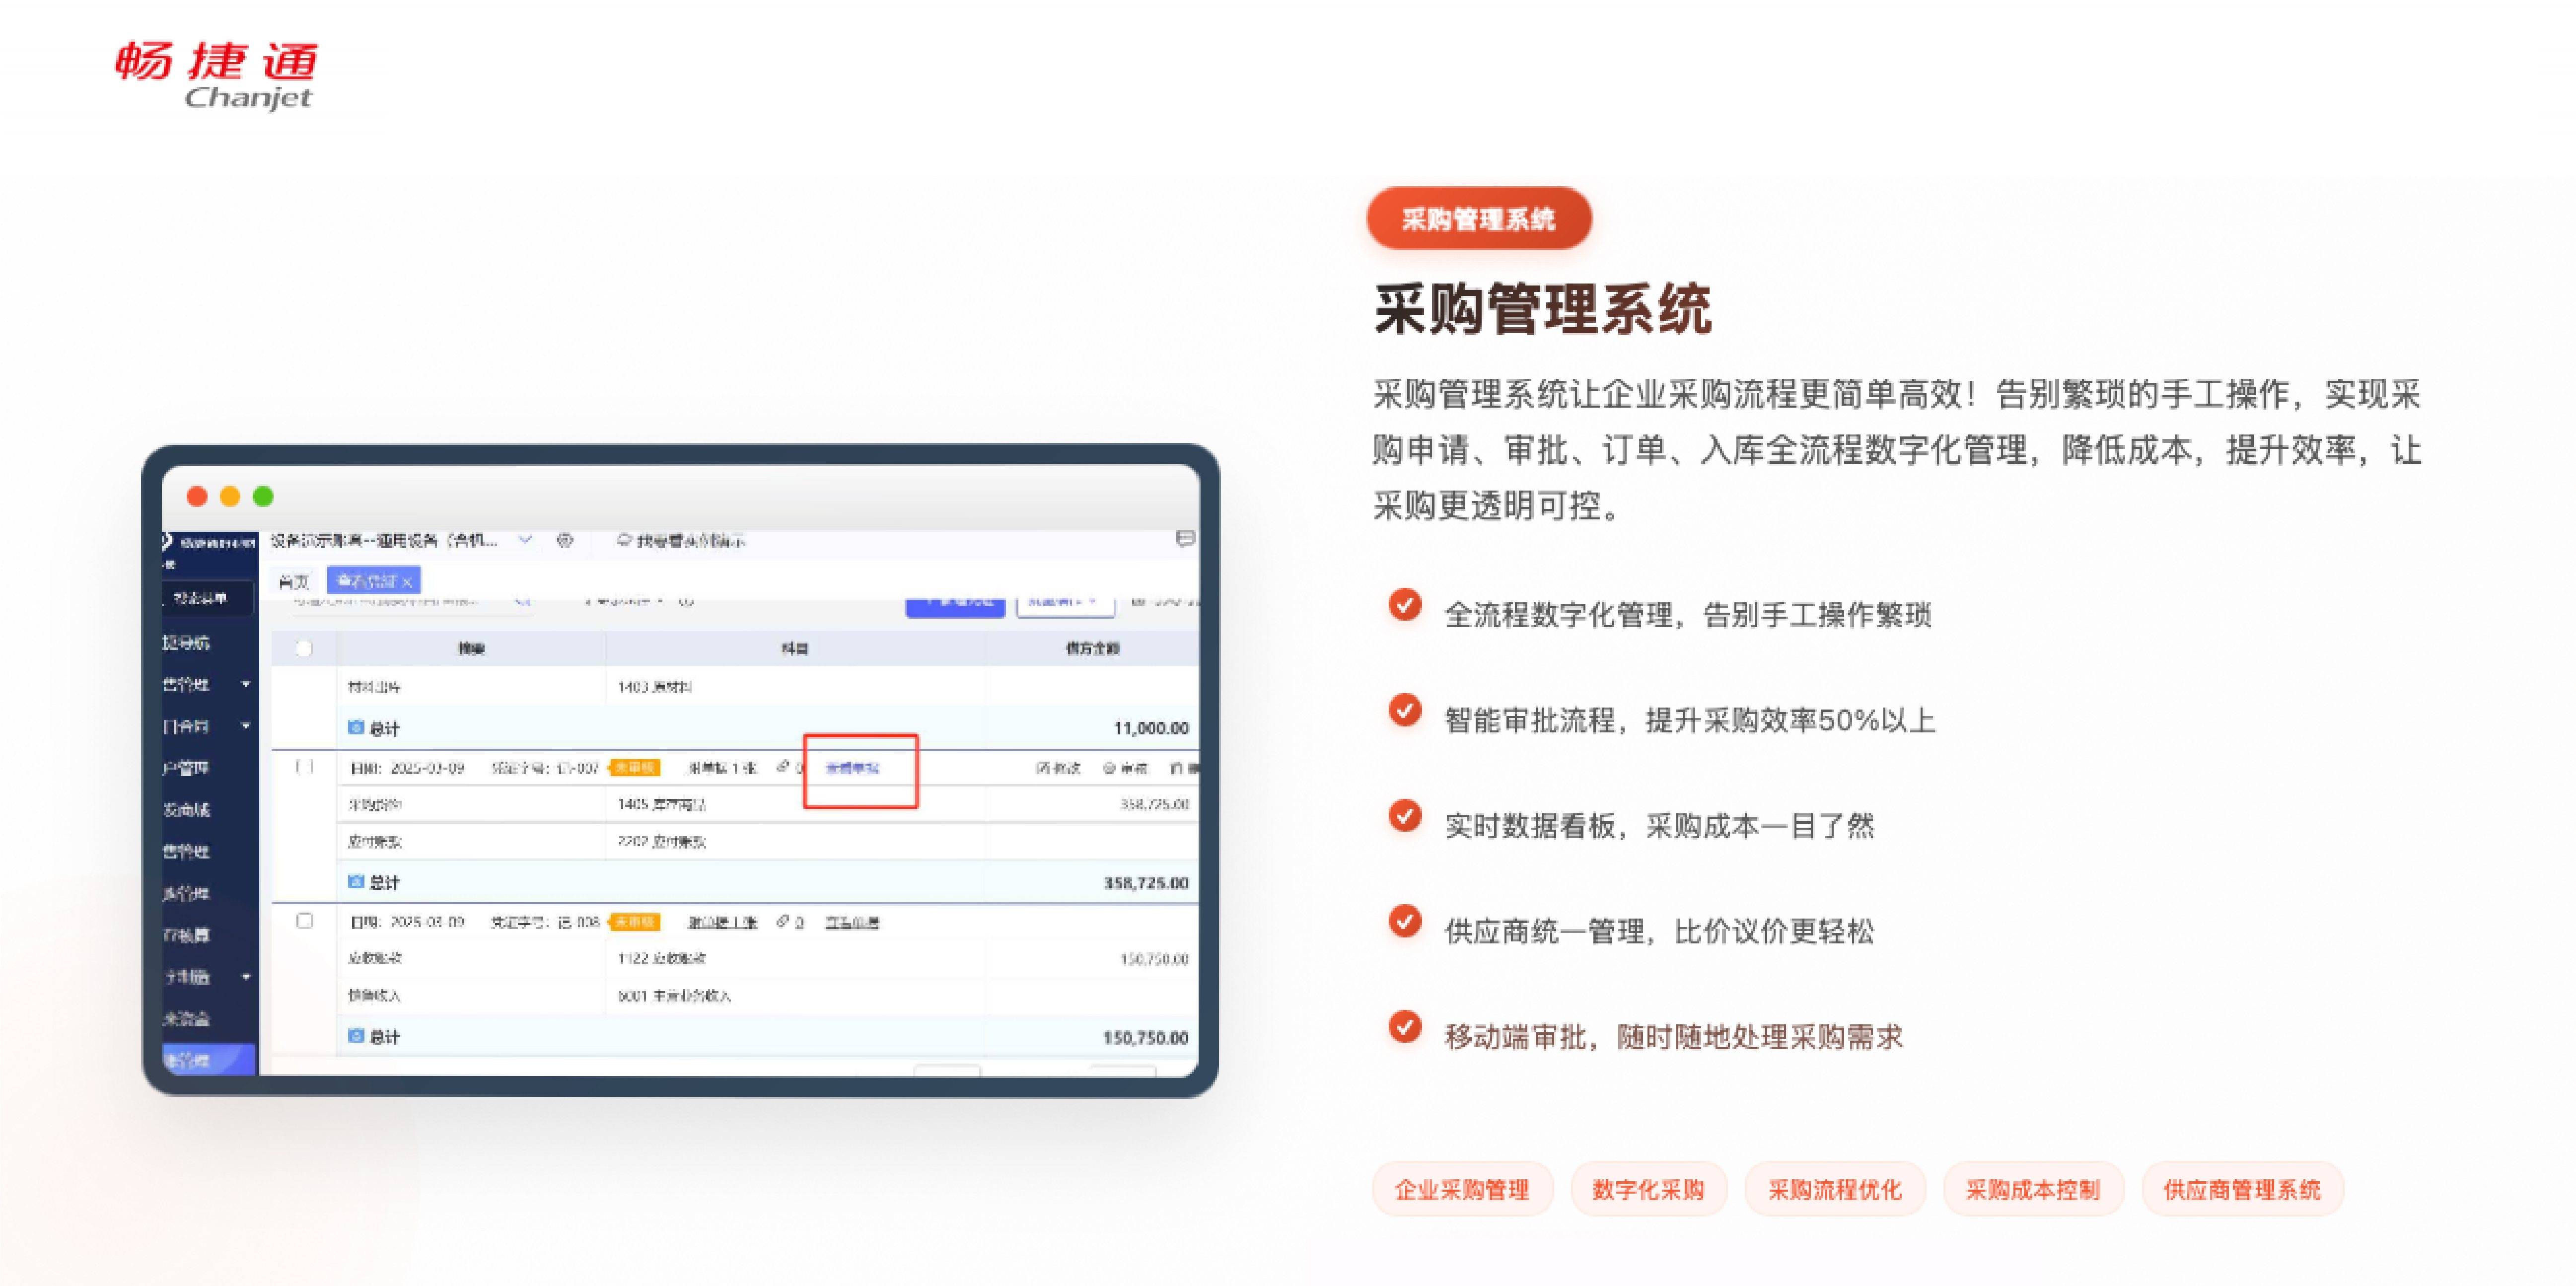Viewport: 2576px width, 1286px height.
Task: Expand the account set dropdown chevron
Action: click(x=525, y=540)
